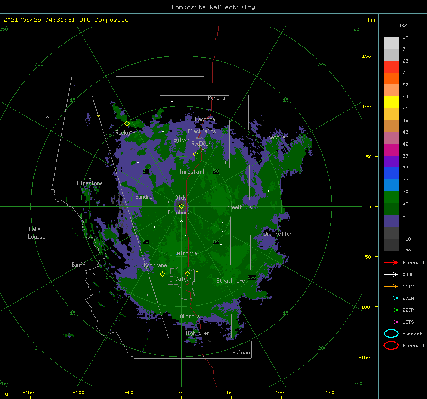Viewport: 427px width, 399px height.
Task: Click the Sundre label
Action: (144, 196)
